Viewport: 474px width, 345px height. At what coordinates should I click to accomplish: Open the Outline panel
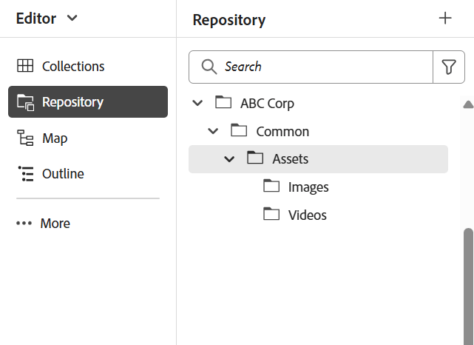63,174
